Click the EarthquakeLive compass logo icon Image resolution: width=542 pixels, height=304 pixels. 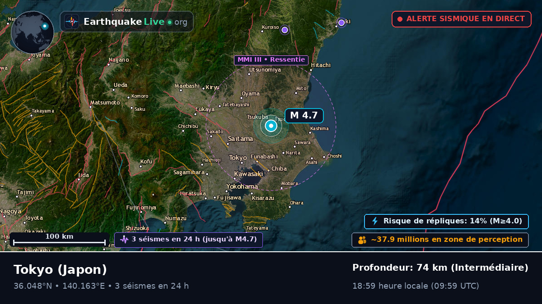point(71,22)
